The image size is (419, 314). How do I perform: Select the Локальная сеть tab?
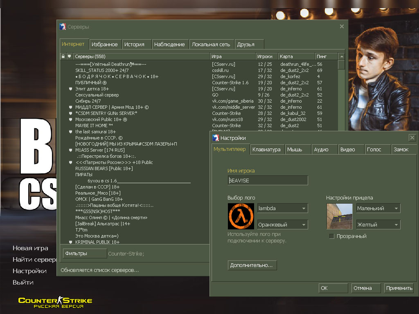click(211, 44)
